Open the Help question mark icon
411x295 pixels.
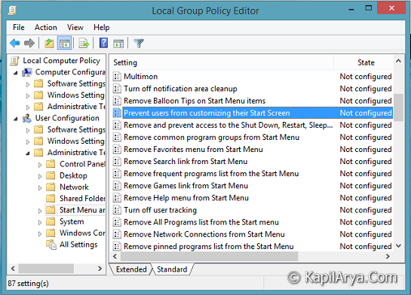[103, 43]
